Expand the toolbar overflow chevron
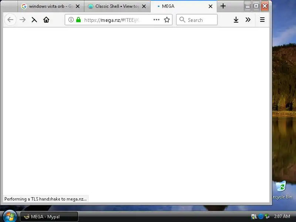This screenshot has width=296, height=222. [248, 20]
